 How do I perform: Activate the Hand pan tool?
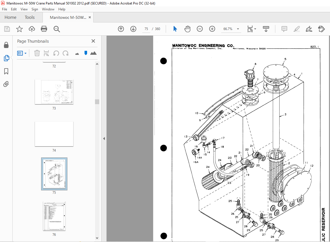[x=187, y=29]
